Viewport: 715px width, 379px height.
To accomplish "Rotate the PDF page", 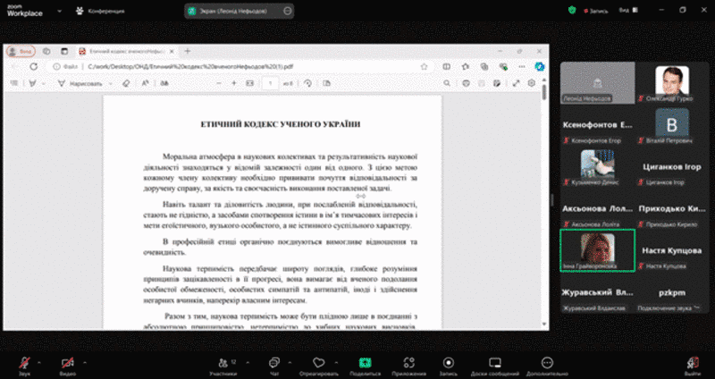I will 308,83.
